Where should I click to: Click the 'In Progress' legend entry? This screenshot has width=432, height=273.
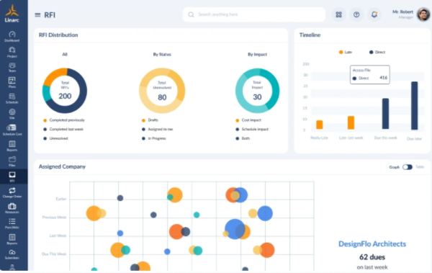click(x=154, y=138)
